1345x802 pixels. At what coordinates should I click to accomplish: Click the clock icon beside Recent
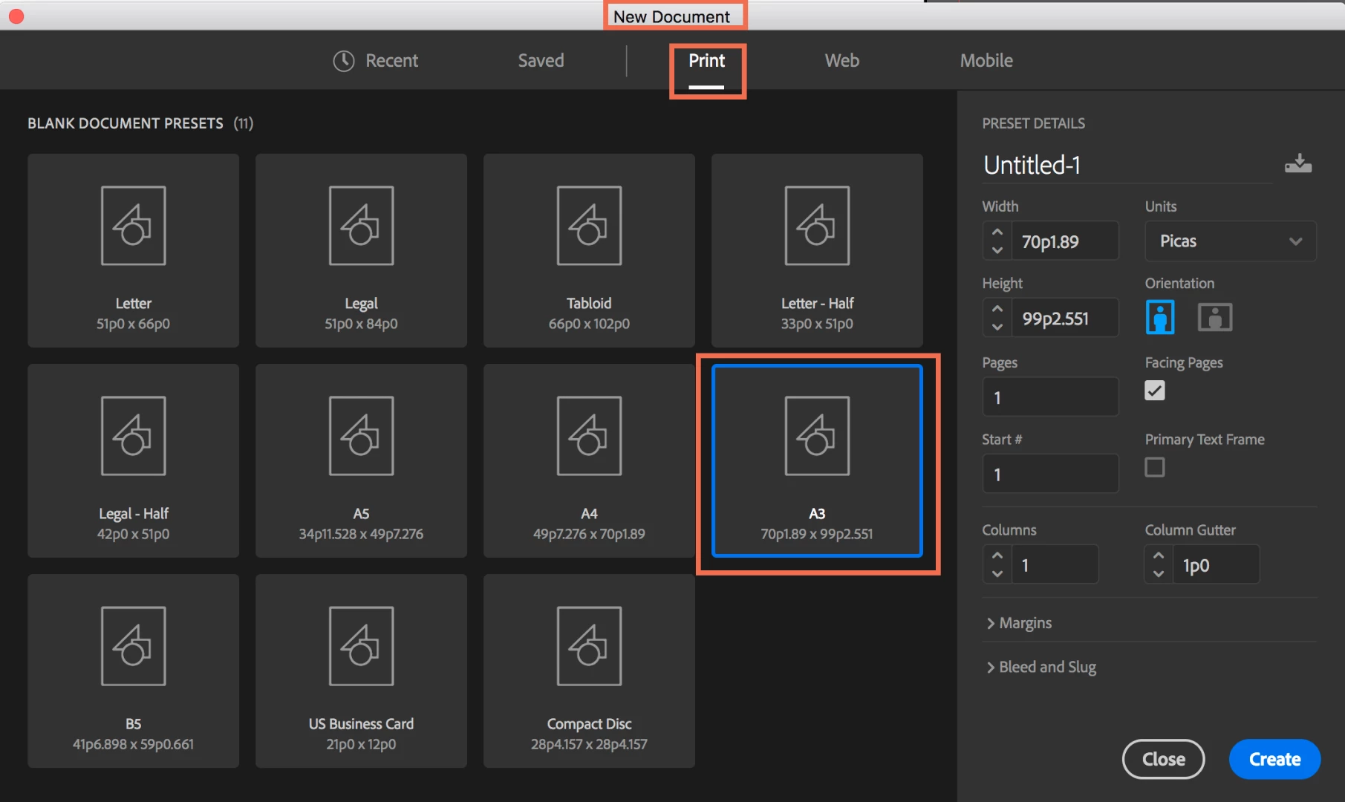343,61
